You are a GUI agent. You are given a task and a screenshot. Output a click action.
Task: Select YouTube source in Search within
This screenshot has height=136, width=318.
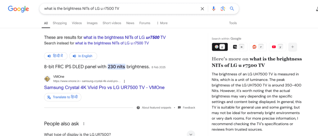[277, 47]
